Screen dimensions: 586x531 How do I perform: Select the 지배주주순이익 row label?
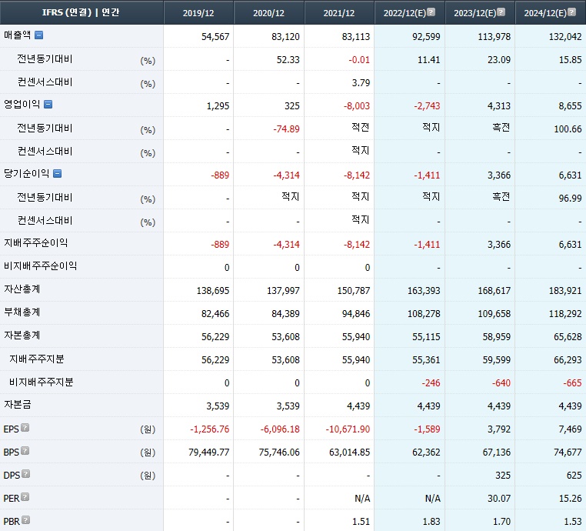pyautogui.click(x=35, y=243)
